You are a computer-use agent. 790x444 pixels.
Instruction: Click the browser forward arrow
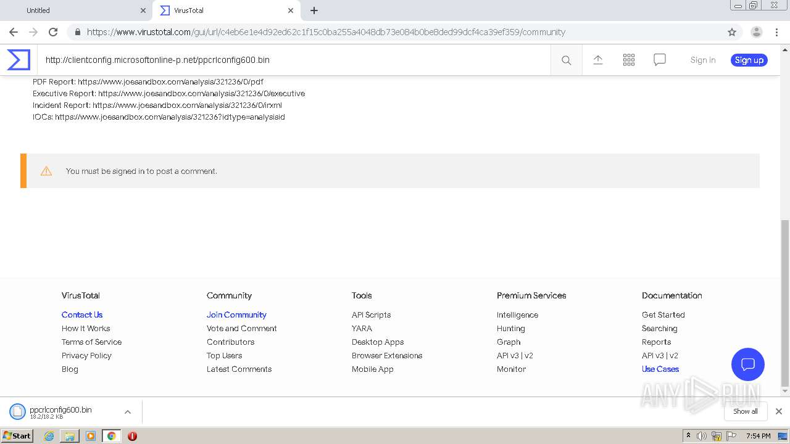click(x=33, y=32)
